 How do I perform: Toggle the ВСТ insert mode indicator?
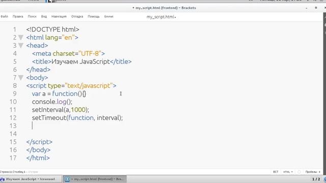[276, 172]
